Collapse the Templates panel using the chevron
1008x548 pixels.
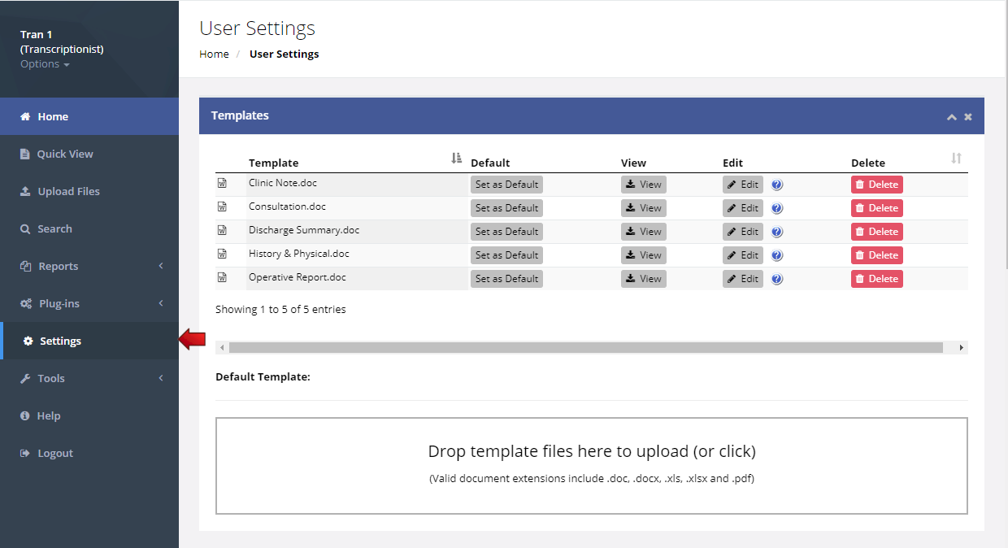click(x=951, y=117)
